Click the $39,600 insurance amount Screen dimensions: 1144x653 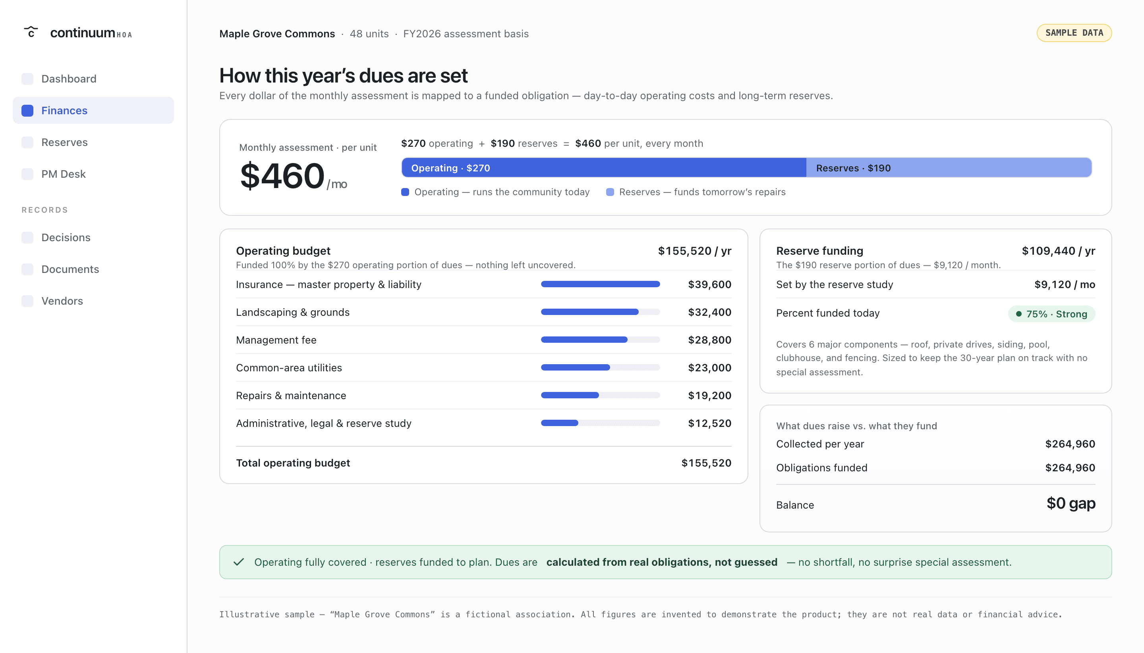pyautogui.click(x=709, y=284)
